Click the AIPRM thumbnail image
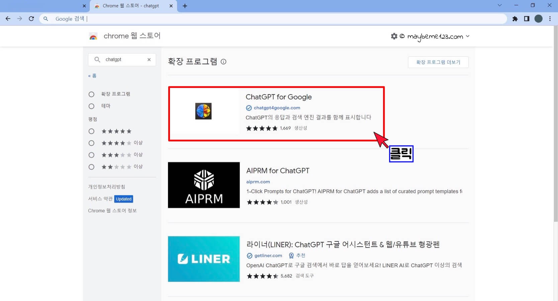This screenshot has height=301, width=558. point(204,185)
